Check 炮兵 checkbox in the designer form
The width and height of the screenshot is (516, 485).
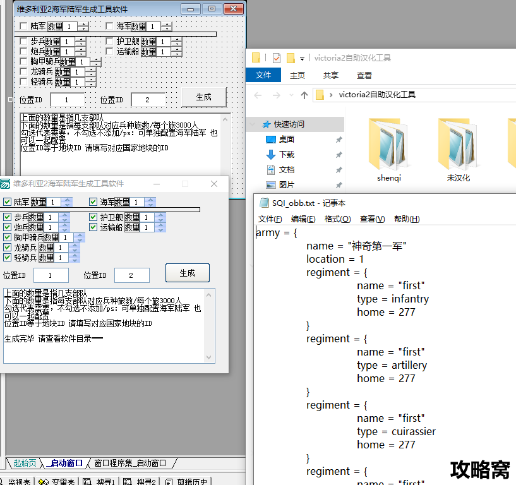(23, 51)
